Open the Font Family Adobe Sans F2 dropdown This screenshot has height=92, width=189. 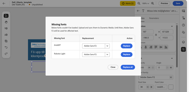point(156,77)
